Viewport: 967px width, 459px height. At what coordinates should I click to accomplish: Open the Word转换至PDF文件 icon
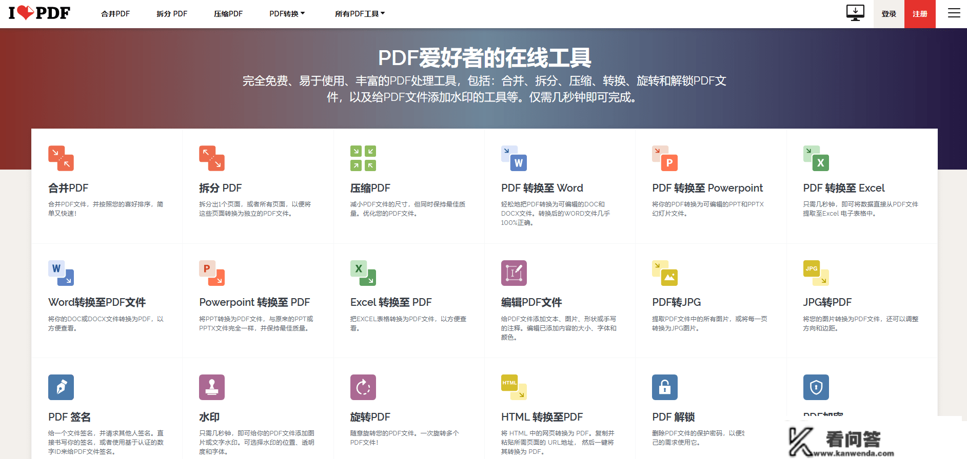pyautogui.click(x=61, y=273)
